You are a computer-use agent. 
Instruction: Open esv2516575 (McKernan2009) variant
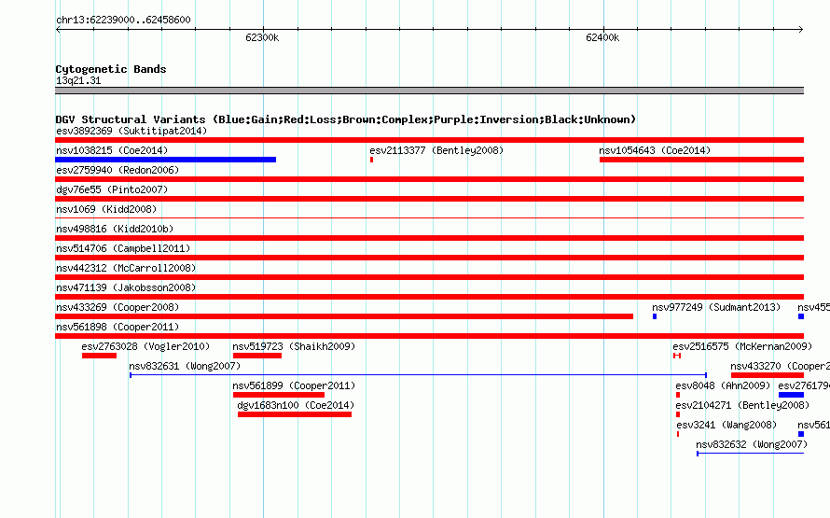pyautogui.click(x=742, y=346)
